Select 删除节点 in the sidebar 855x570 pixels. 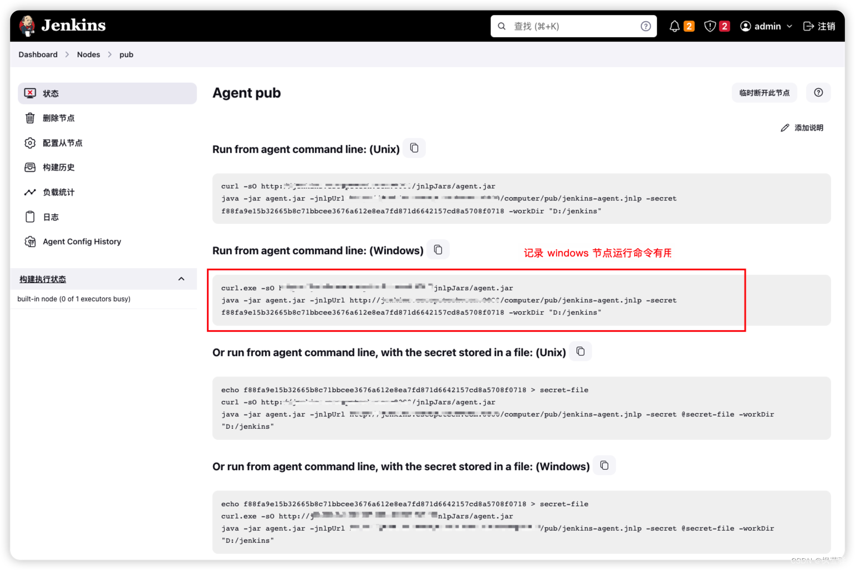[x=108, y=118]
